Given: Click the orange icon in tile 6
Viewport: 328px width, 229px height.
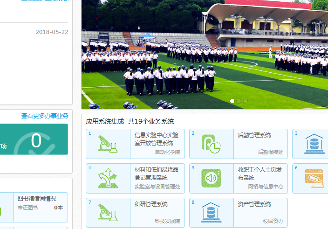Looking at the screenshot, I should click(314, 178).
